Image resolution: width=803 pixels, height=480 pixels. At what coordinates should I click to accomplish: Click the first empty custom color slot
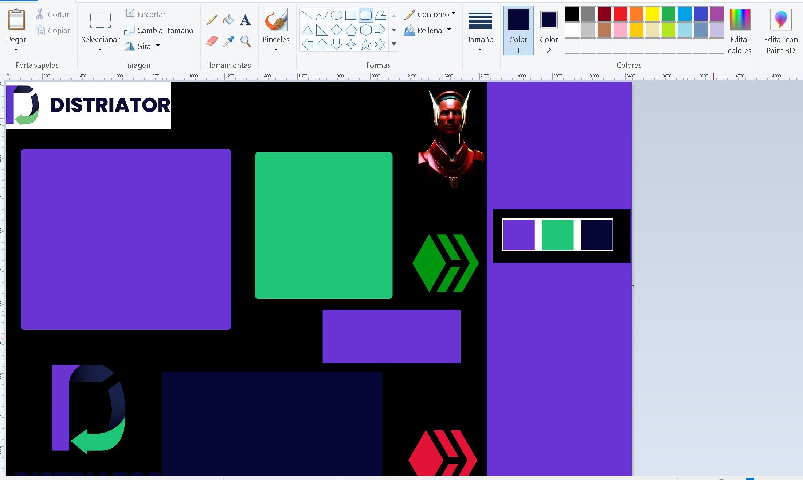tap(572, 46)
